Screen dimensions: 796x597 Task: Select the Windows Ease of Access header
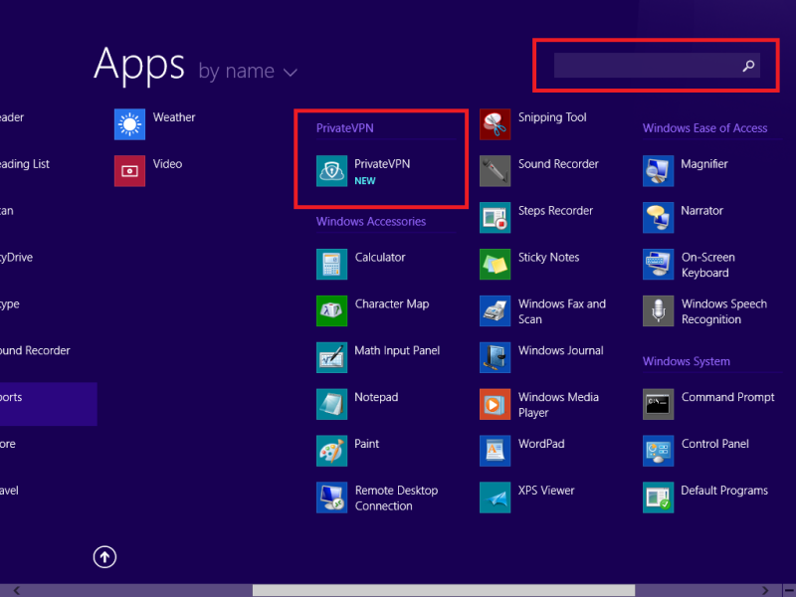(x=704, y=128)
